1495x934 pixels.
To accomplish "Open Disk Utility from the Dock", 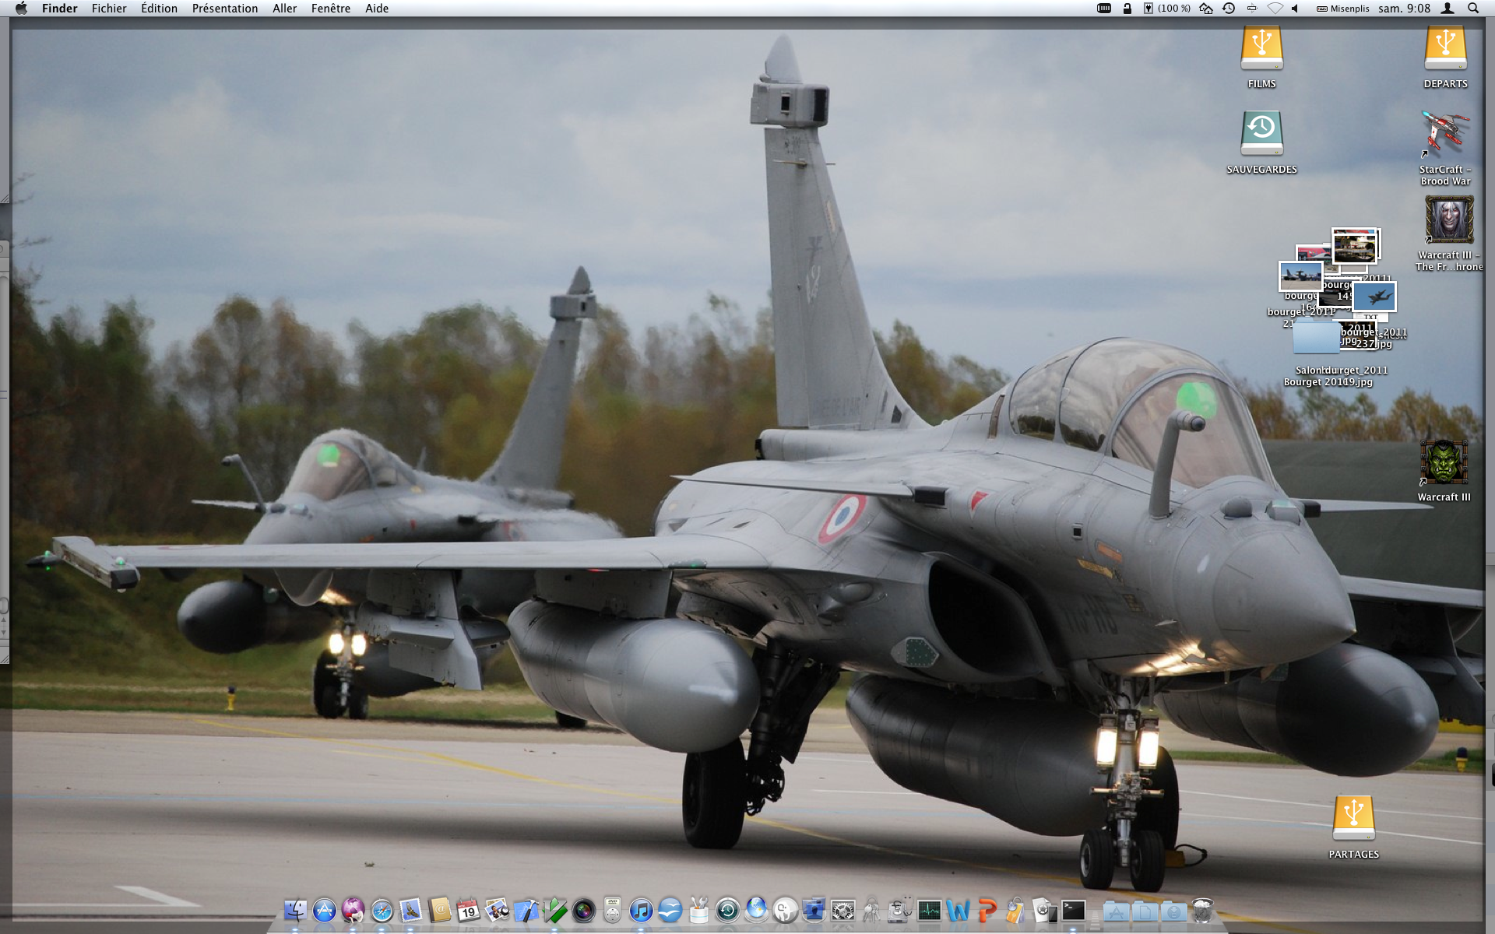I will click(900, 910).
